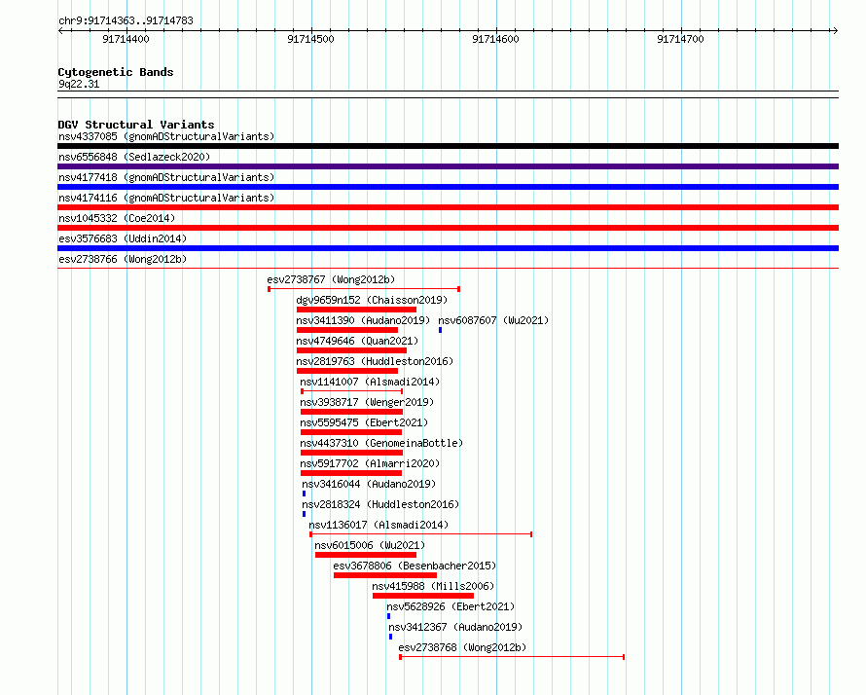The image size is (866, 695).
Task: Select small blue marker under nsv6087607
Action: pos(440,330)
